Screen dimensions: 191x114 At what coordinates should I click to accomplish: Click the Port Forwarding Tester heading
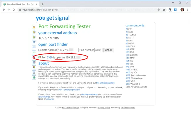(x=64, y=26)
